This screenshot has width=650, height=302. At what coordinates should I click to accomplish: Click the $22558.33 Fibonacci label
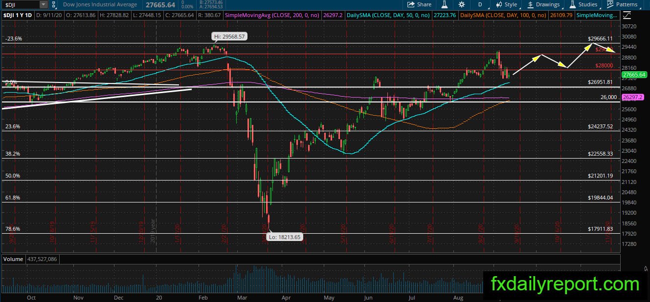click(x=600, y=154)
